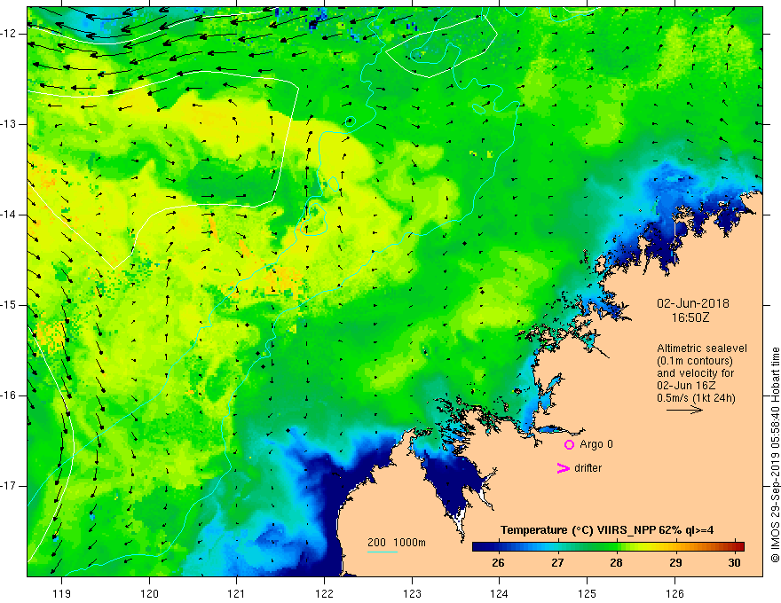Click the magenta Argo circle legend icon
The height and width of the screenshot is (603, 781).
click(x=569, y=445)
